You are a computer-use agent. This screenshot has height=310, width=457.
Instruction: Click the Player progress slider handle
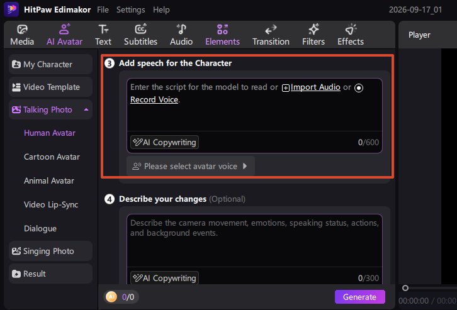405,288
